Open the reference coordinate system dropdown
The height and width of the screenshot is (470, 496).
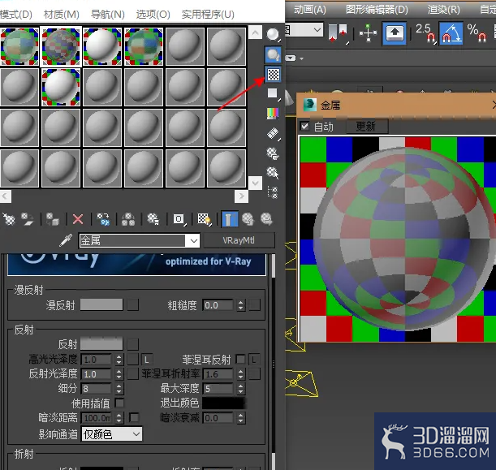317,30
